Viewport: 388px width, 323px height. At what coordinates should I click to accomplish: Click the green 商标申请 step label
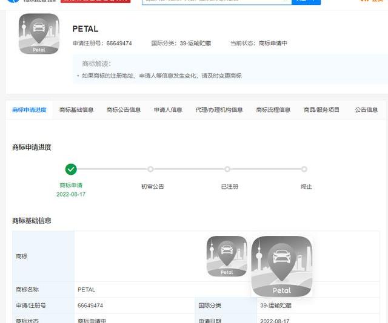tap(71, 185)
